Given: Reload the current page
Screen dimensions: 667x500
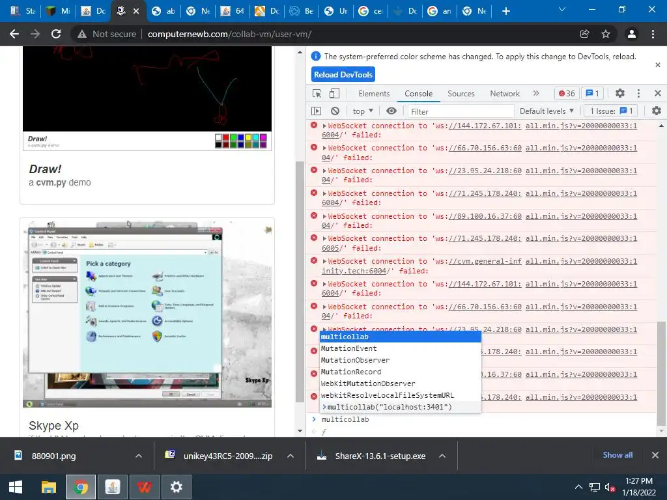Looking at the screenshot, I should pyautogui.click(x=56, y=34).
